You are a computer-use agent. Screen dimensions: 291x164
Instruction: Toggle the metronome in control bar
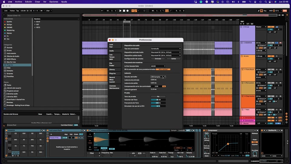click(41, 11)
